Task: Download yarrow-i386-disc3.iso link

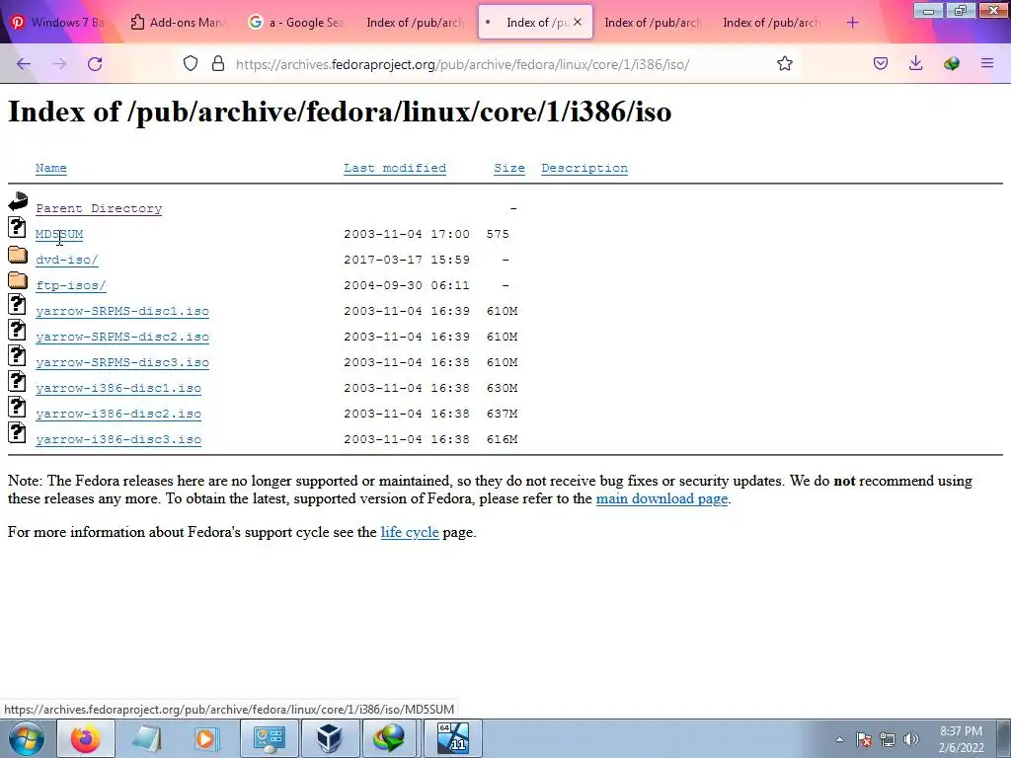Action: coord(118,440)
